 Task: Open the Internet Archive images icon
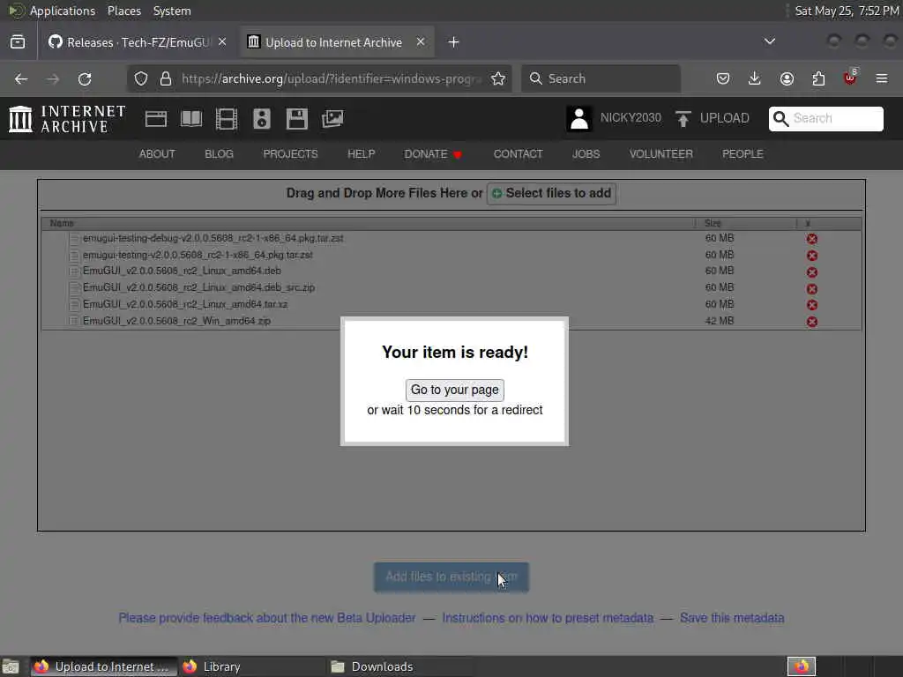[332, 119]
